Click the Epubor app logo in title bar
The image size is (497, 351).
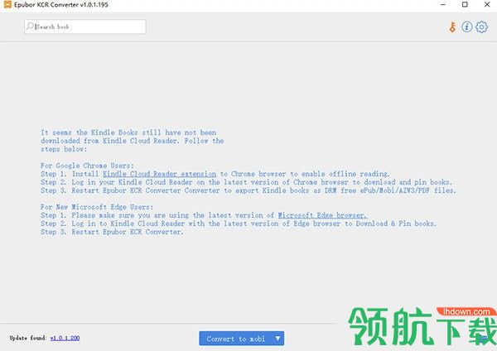(x=7, y=4)
